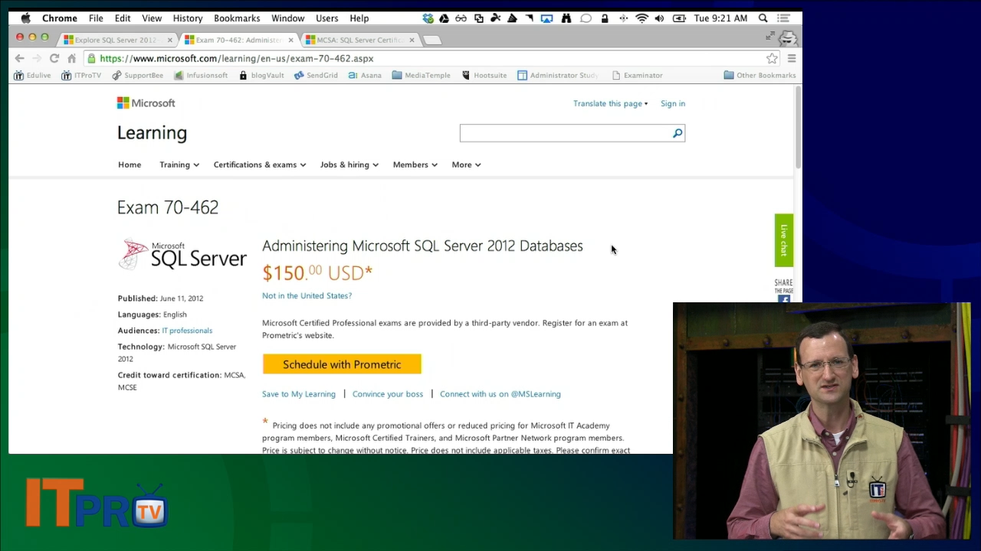Image resolution: width=981 pixels, height=551 pixels.
Task: Click the browser Back arrow
Action: [19, 58]
